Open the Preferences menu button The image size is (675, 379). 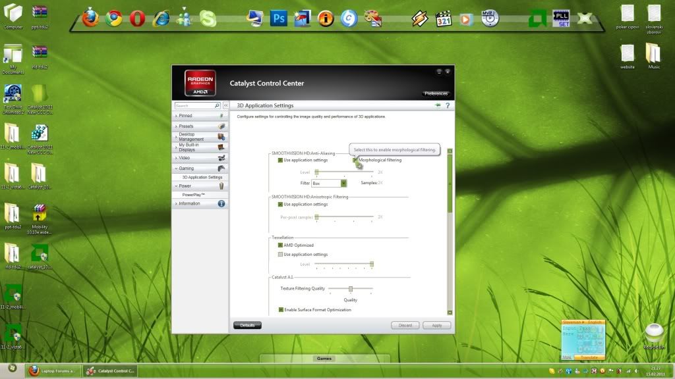436,93
